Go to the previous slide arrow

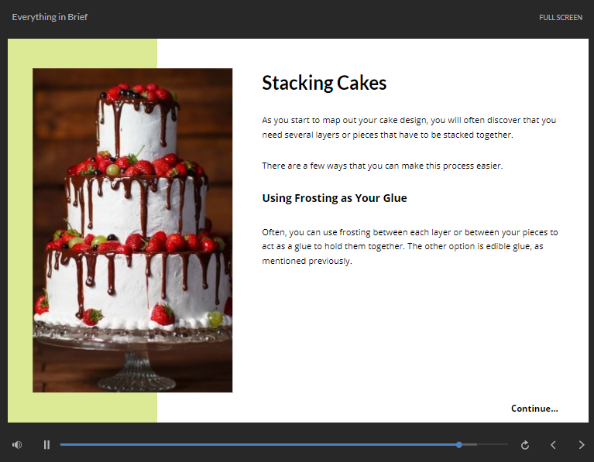(553, 445)
